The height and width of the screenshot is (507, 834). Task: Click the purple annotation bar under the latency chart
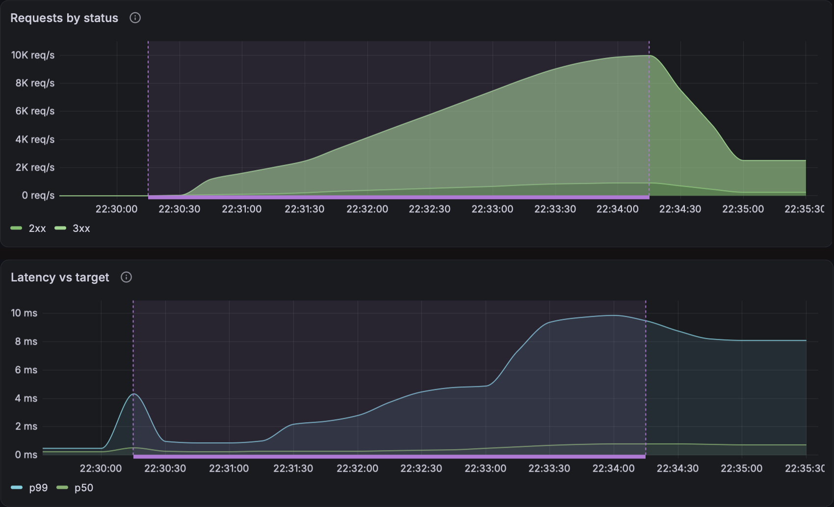(x=389, y=457)
